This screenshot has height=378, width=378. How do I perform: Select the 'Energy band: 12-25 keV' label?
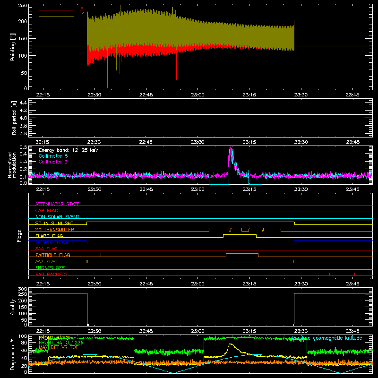pyautogui.click(x=69, y=150)
